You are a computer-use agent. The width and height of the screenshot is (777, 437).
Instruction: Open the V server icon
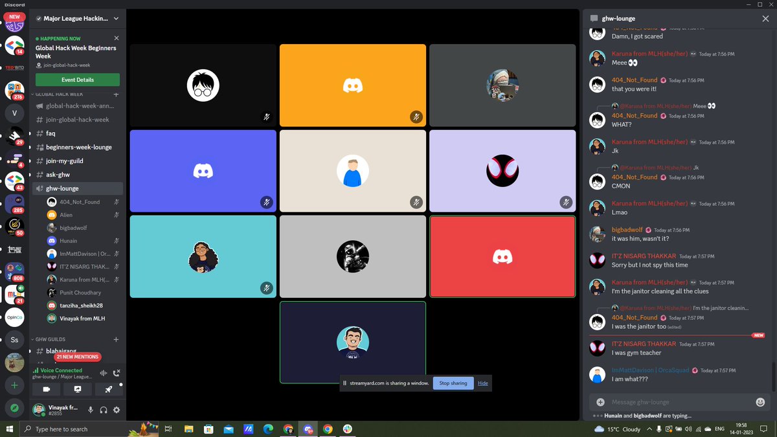tap(14, 113)
